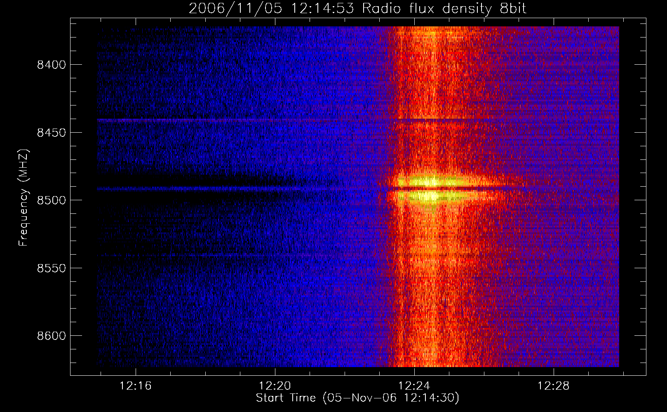
Task: Select the 8450 frequency axis label
Action: [x=52, y=133]
